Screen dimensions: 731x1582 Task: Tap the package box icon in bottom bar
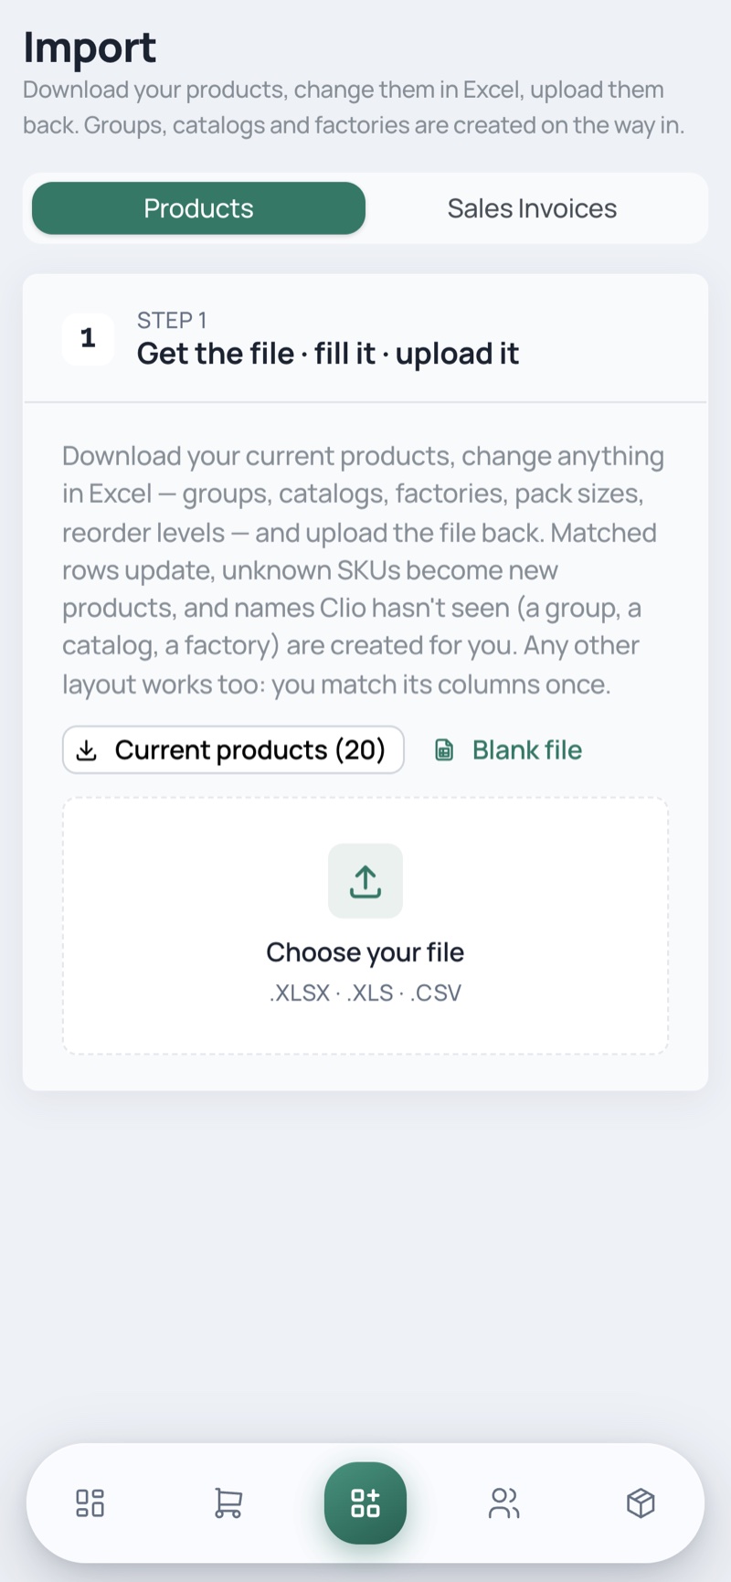641,1502
